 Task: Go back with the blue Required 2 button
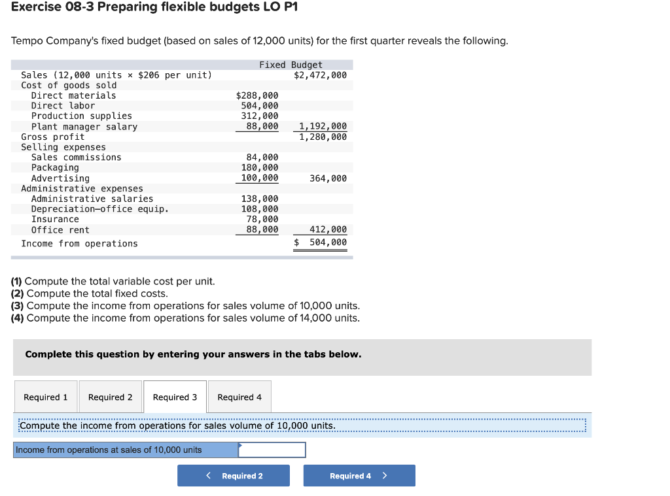[x=234, y=476]
